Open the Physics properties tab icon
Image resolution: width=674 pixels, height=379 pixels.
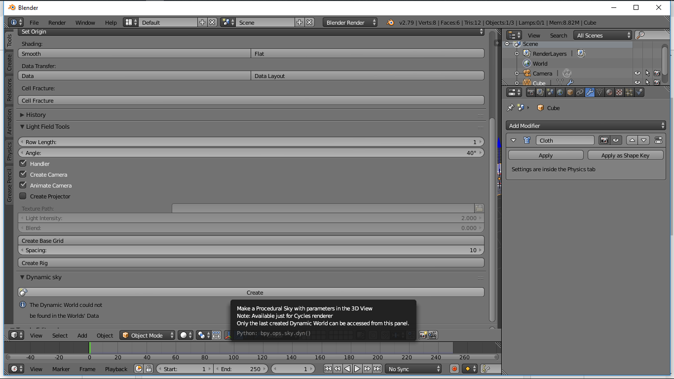(x=639, y=92)
